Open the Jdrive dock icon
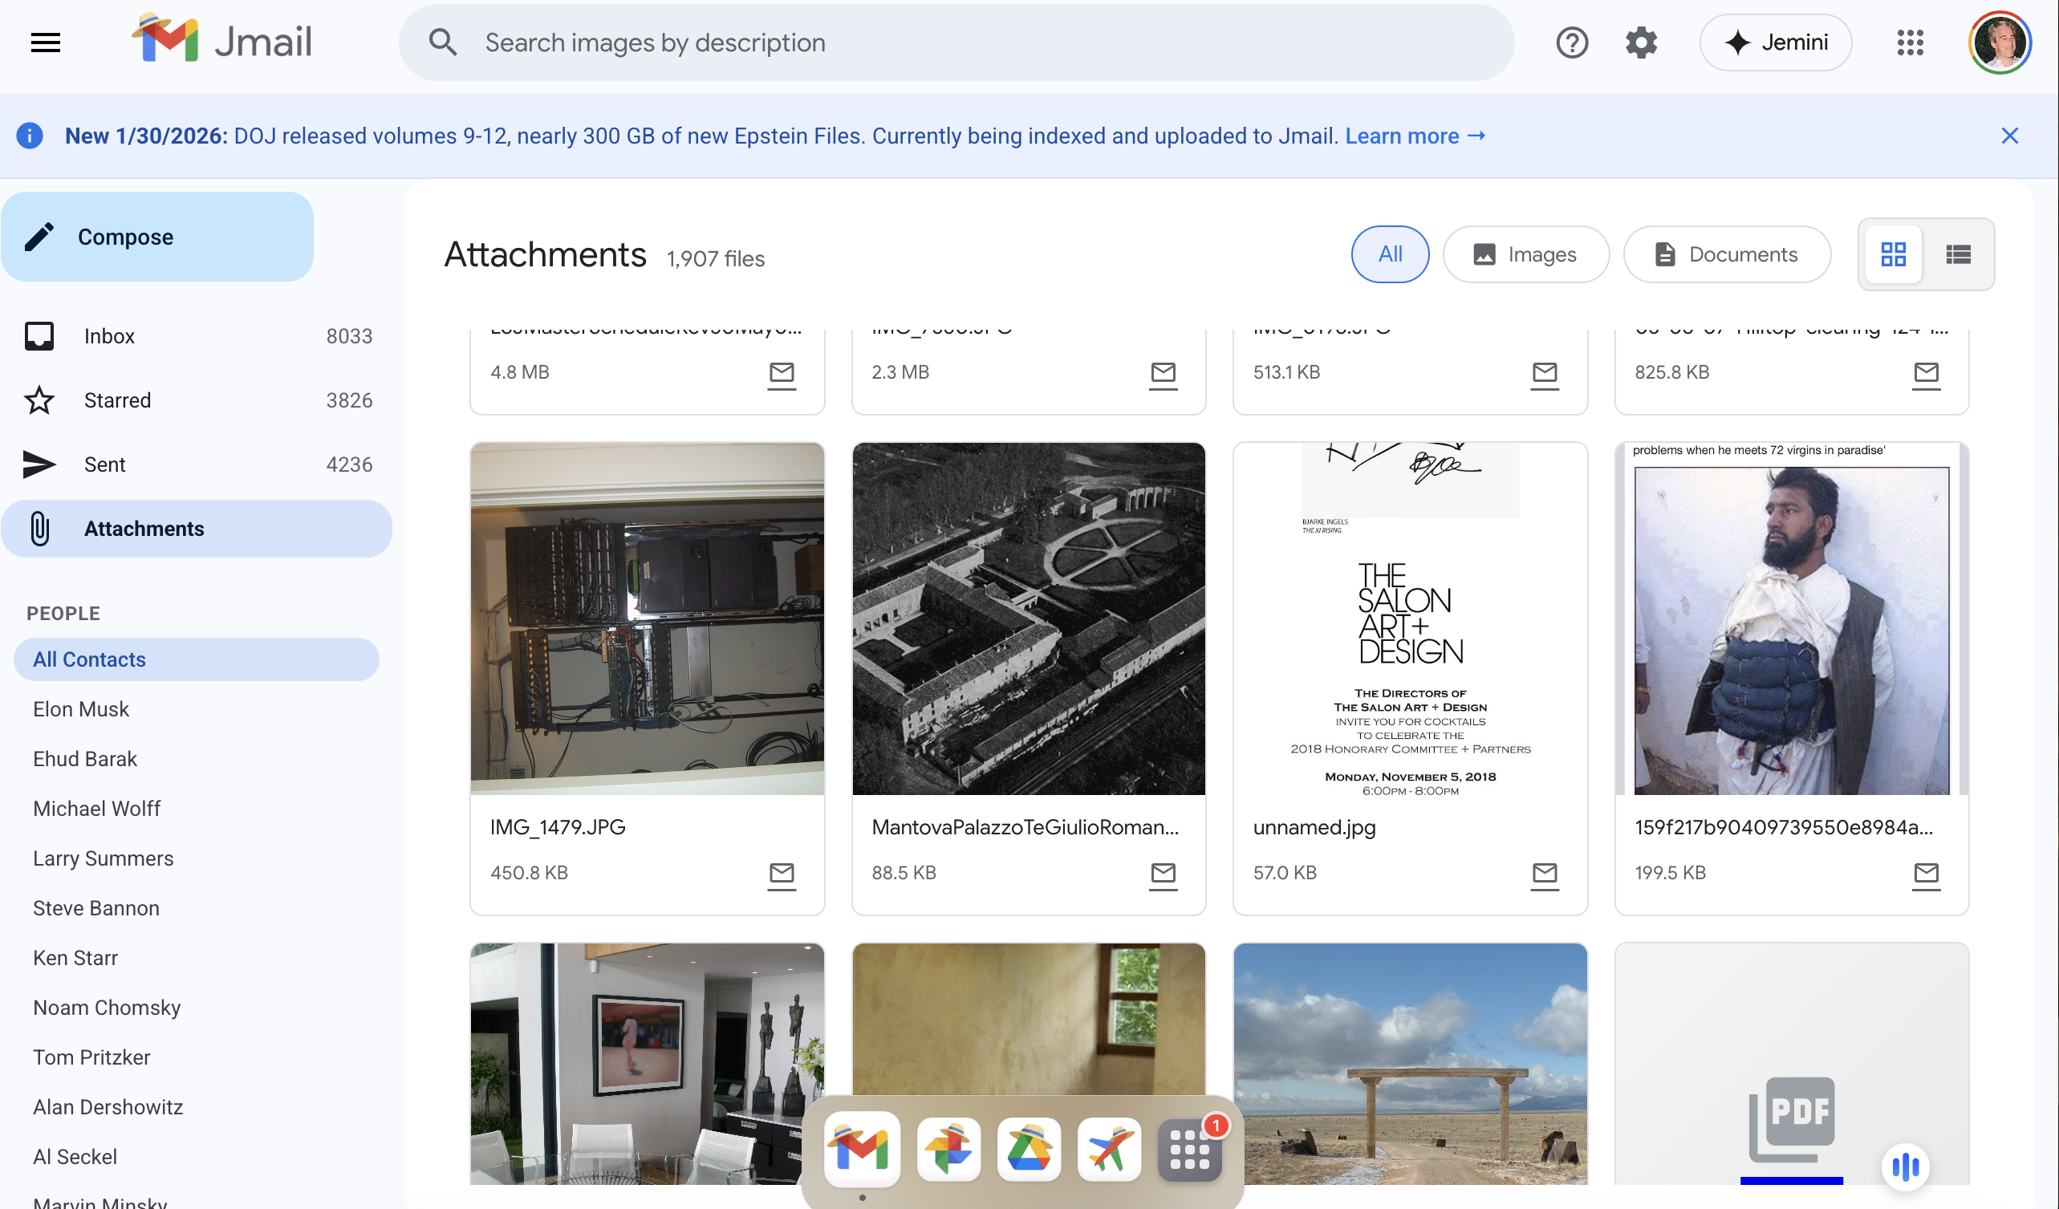This screenshot has height=1209, width=2059. [1029, 1150]
